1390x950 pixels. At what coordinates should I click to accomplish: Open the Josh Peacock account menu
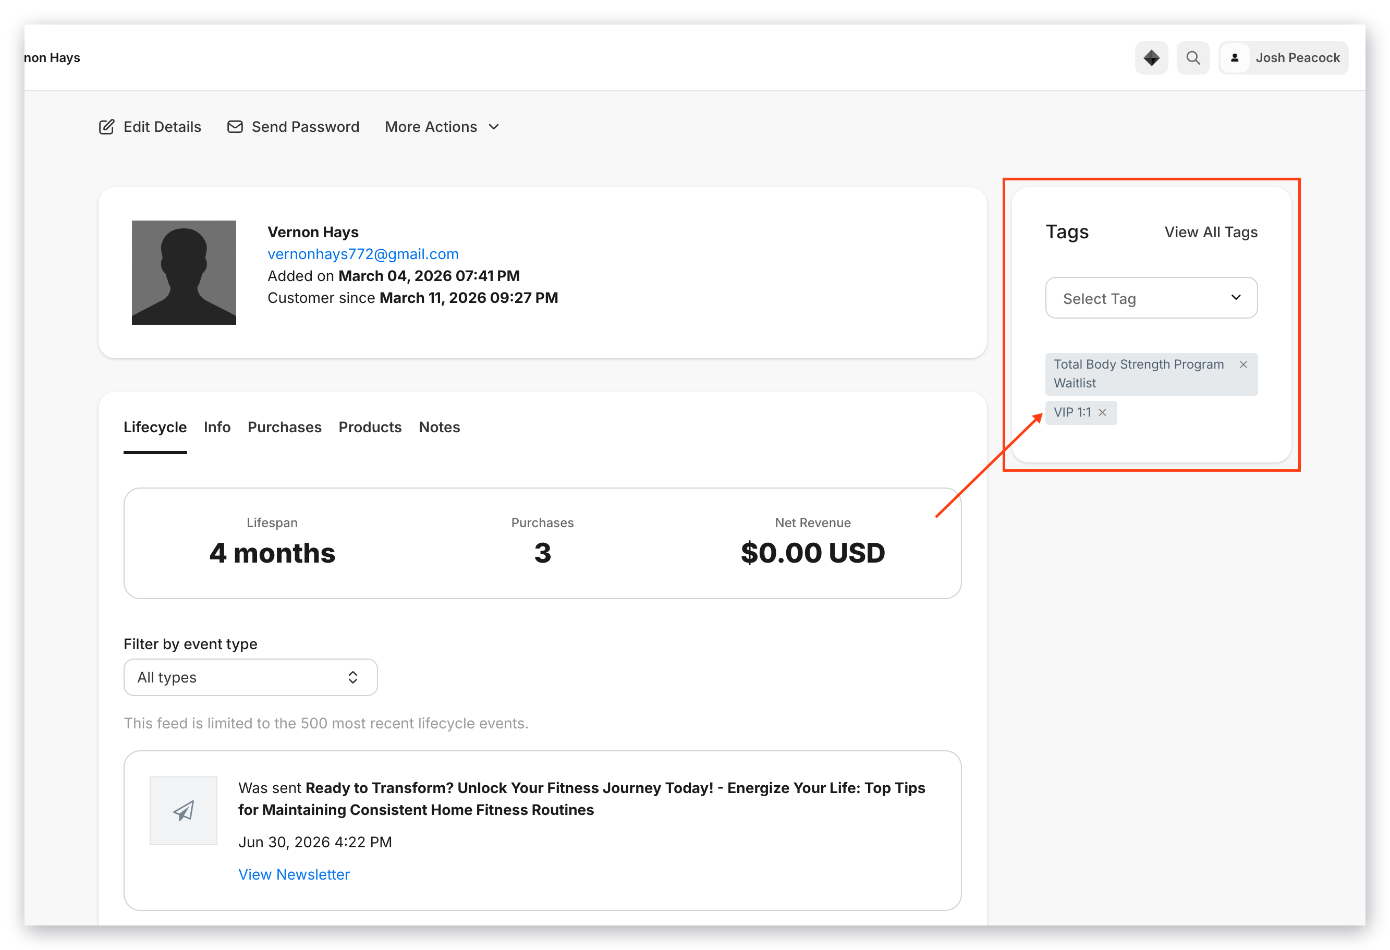coord(1283,57)
